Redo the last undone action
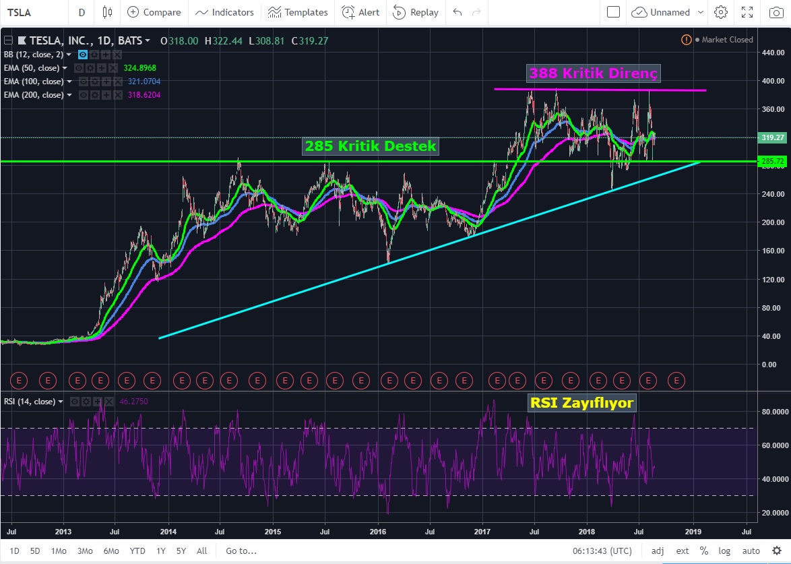This screenshot has width=791, height=564. (476, 12)
